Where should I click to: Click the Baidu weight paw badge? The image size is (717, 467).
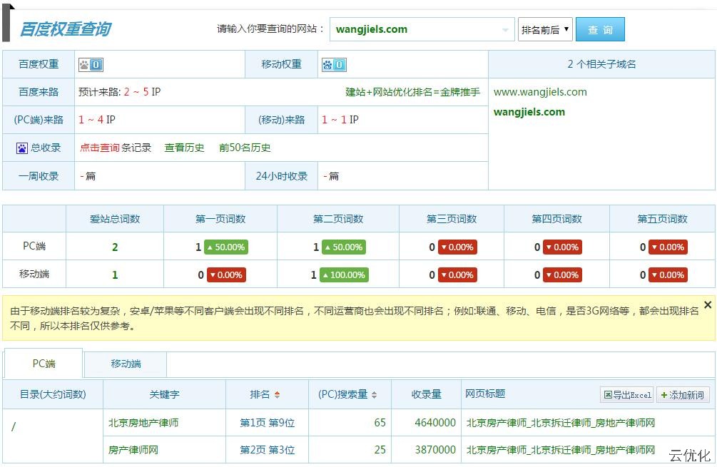91,65
